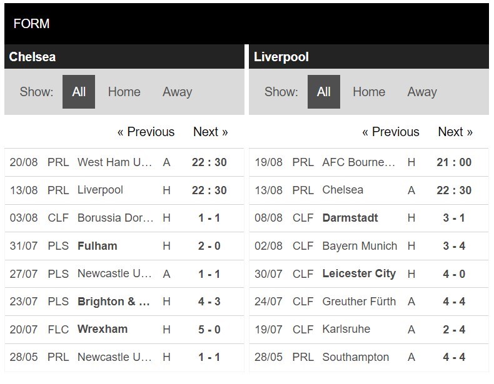Open the Darmstadt 3 - 1 match
Screen dimensions: 494x384
(369, 218)
